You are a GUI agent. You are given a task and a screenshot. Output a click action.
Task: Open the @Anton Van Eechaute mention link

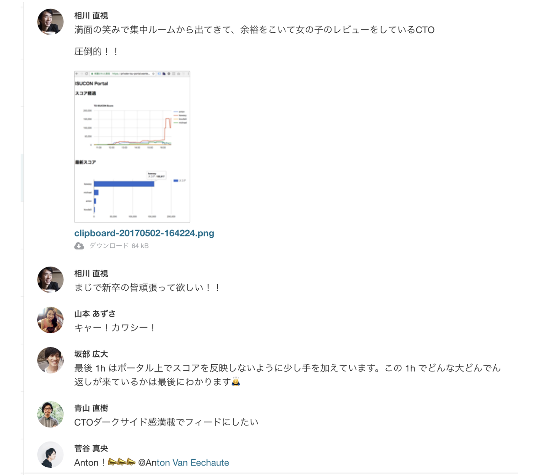click(x=183, y=462)
